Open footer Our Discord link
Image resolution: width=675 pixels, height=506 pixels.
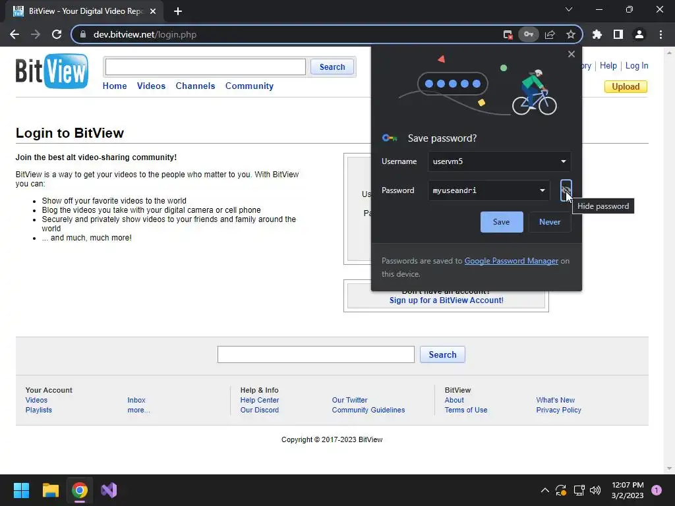tap(260, 410)
